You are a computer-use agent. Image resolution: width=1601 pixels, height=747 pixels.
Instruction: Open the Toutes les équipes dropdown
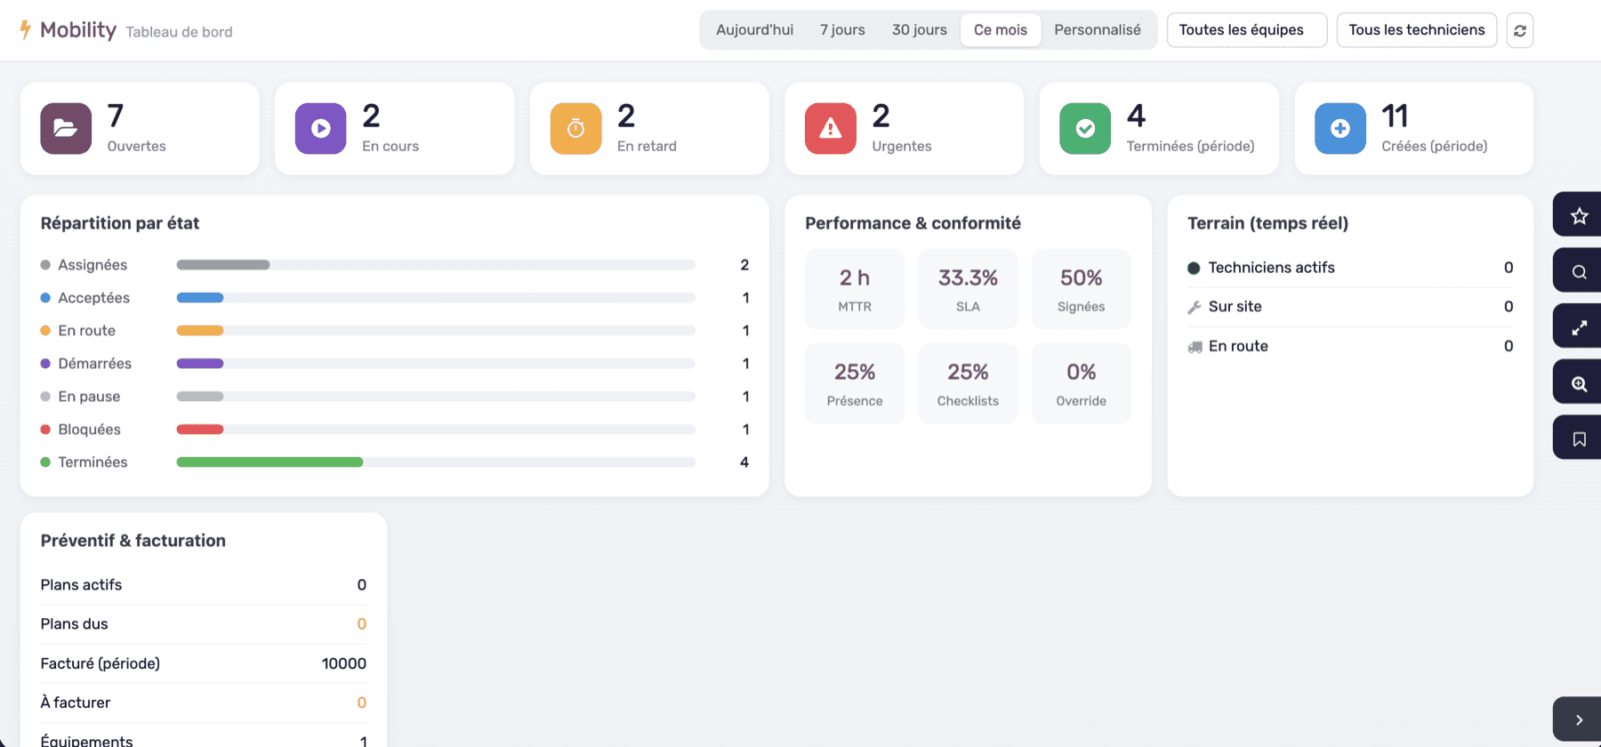(x=1247, y=30)
